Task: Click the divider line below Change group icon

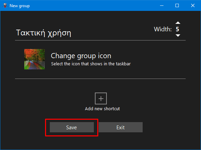Action: pyautogui.click(x=100, y=79)
